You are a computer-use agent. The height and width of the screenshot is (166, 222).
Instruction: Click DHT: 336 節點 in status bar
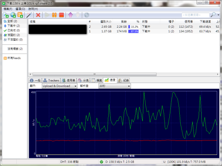tap(69, 162)
